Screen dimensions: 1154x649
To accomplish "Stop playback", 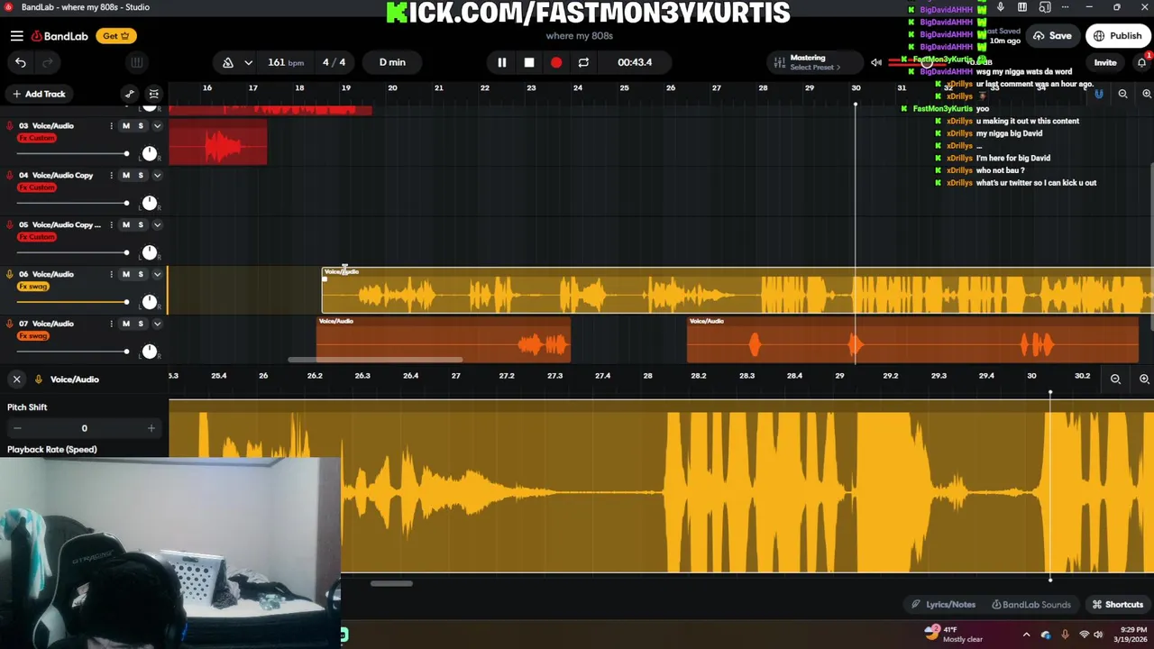I will (529, 62).
